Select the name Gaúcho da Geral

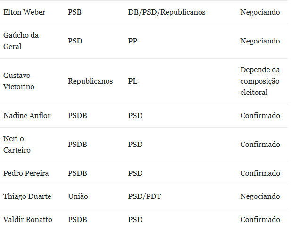[21, 41]
